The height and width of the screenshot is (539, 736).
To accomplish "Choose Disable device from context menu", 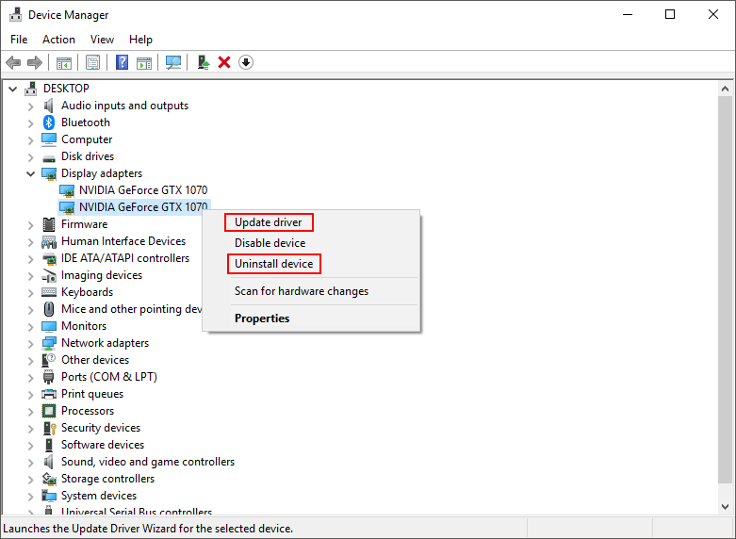I will point(312,243).
